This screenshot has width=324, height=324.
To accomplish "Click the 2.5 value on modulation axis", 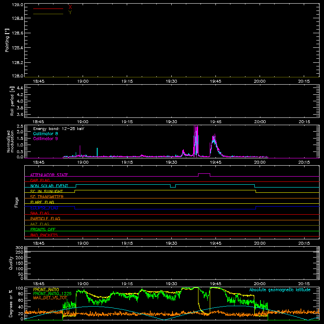I will (x=20, y=126).
